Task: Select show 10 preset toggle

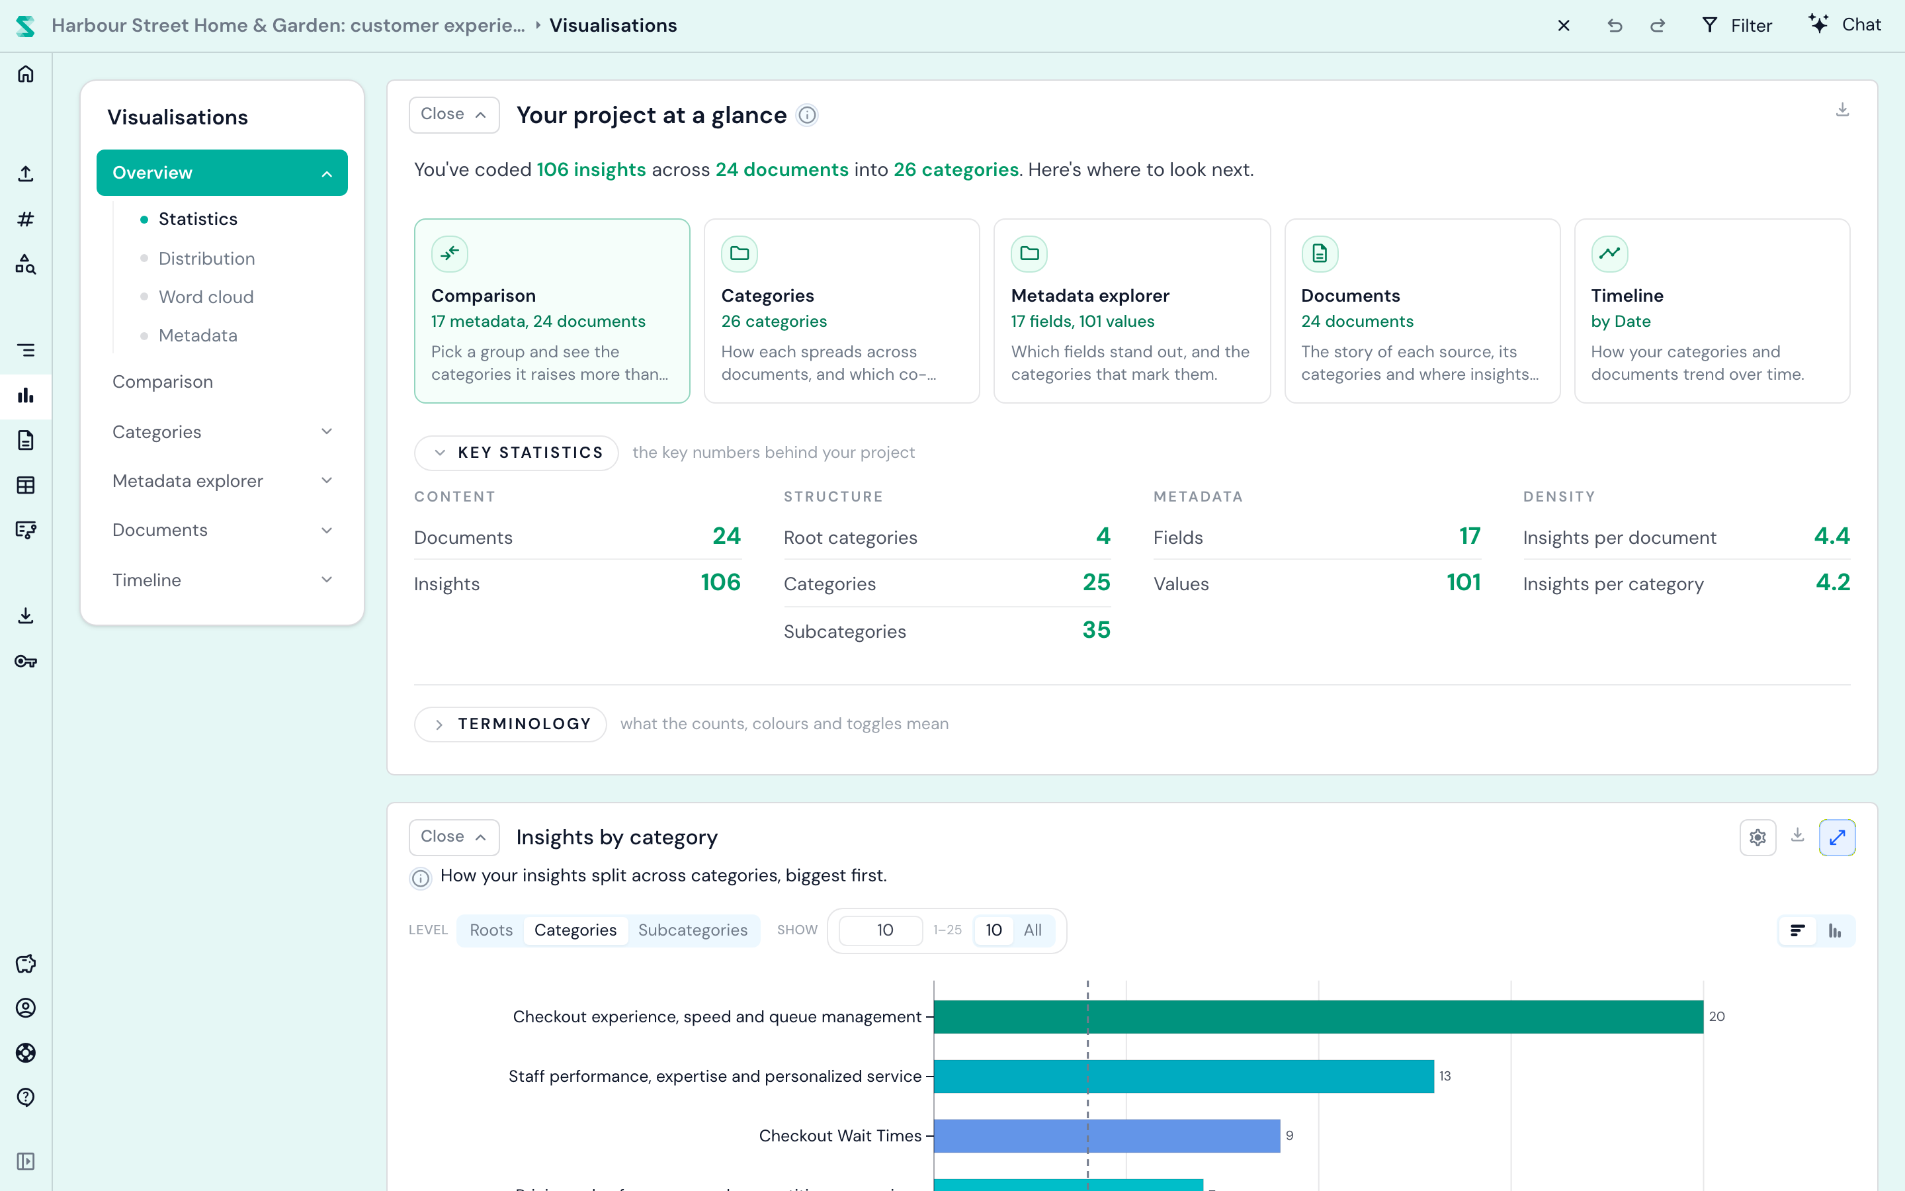Action: [x=994, y=930]
